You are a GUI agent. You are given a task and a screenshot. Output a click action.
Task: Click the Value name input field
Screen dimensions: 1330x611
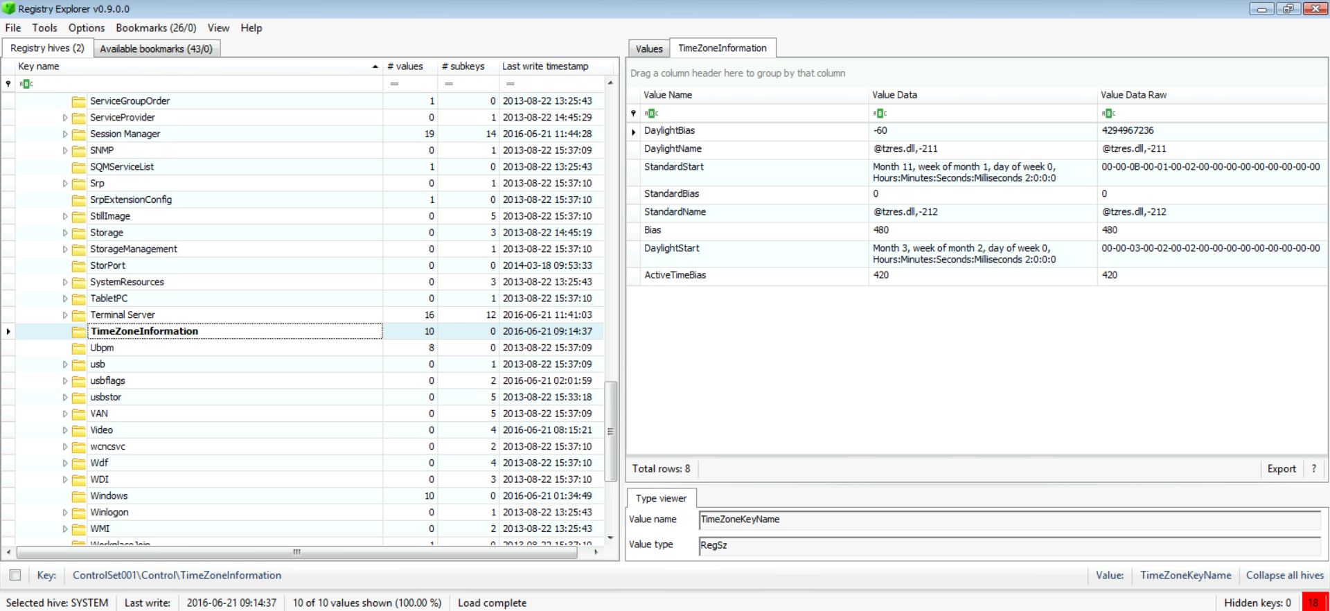1010,520
